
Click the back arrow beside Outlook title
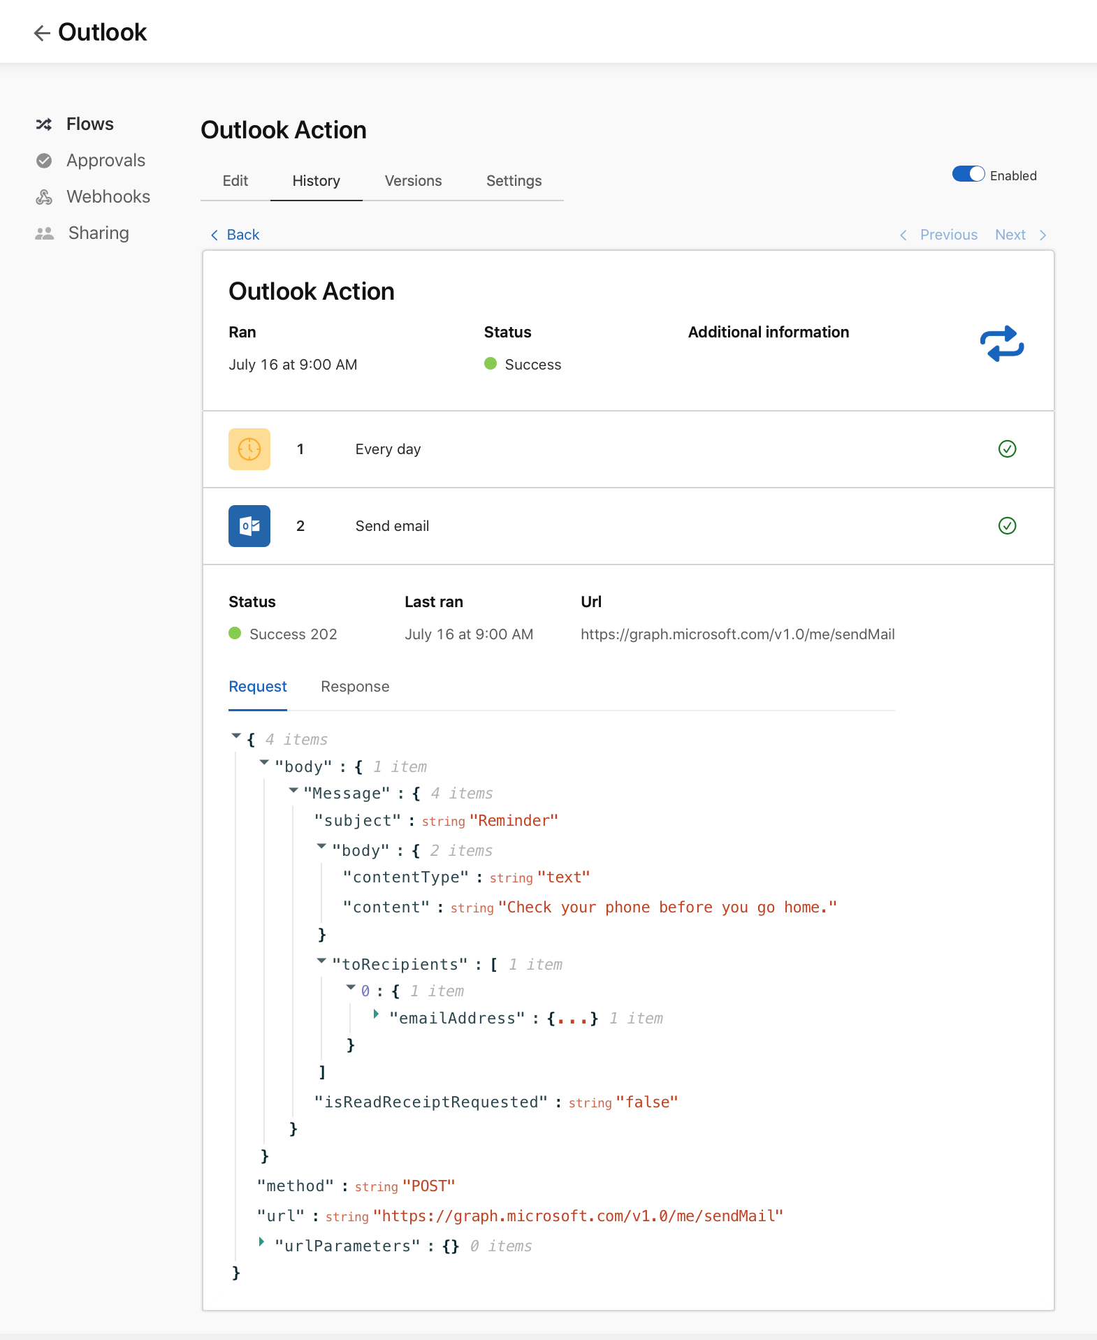[x=42, y=33]
